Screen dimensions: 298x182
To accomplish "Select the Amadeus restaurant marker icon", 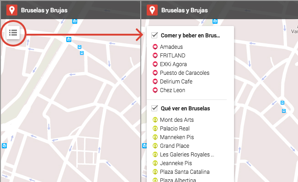I will 155,47.
